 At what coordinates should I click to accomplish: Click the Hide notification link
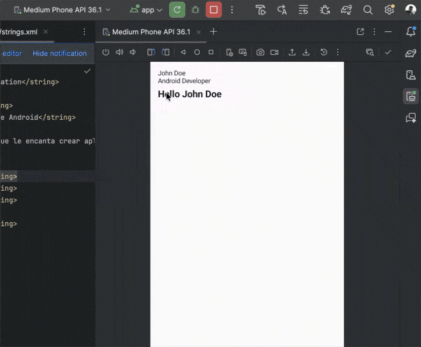[60, 53]
